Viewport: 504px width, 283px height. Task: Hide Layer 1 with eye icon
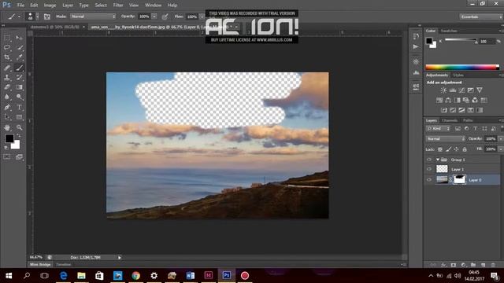tap(429, 169)
